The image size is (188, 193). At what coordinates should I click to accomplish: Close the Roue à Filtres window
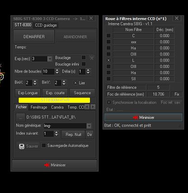[x=177, y=18]
